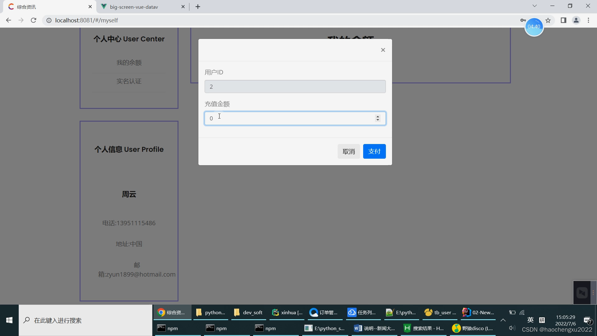Screen dimensions: 597x336
Task: Open the third npm console taskbar item
Action: [x=275, y=328]
